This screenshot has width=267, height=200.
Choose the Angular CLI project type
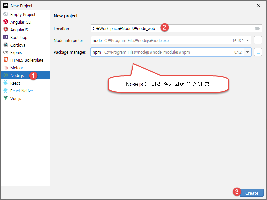pyautogui.click(x=26, y=22)
